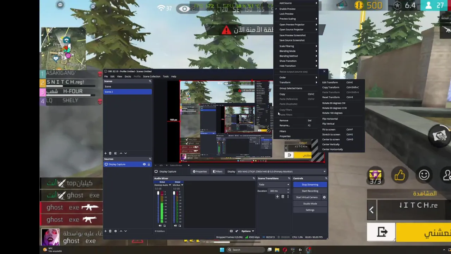451x254 pixels.
Task: Expand the Blending Mode submenu
Action: pyautogui.click(x=296, y=51)
